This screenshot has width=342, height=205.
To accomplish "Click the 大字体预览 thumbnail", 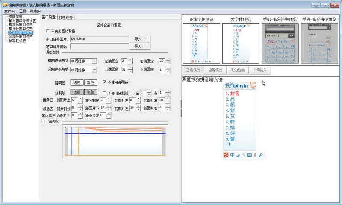I will tap(241, 44).
